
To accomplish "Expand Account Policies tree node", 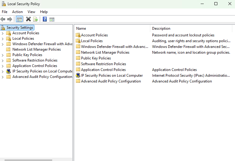I will 2,33.
